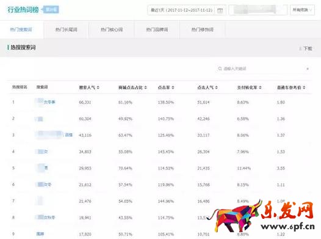
Task: Select the 8.63% payment conversion cell
Action: point(243,102)
